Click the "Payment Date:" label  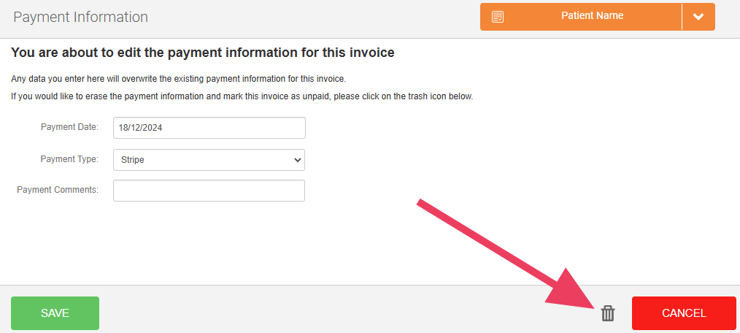69,127
